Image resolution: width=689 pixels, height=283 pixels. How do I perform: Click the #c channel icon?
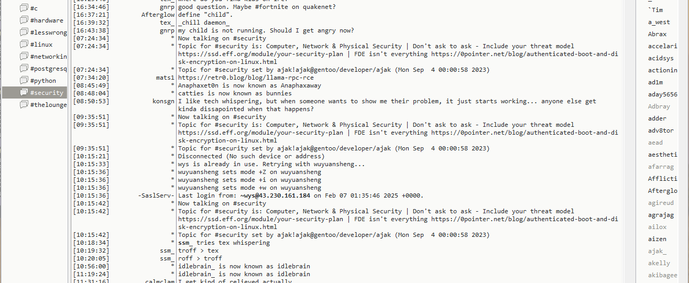pyautogui.click(x=24, y=8)
